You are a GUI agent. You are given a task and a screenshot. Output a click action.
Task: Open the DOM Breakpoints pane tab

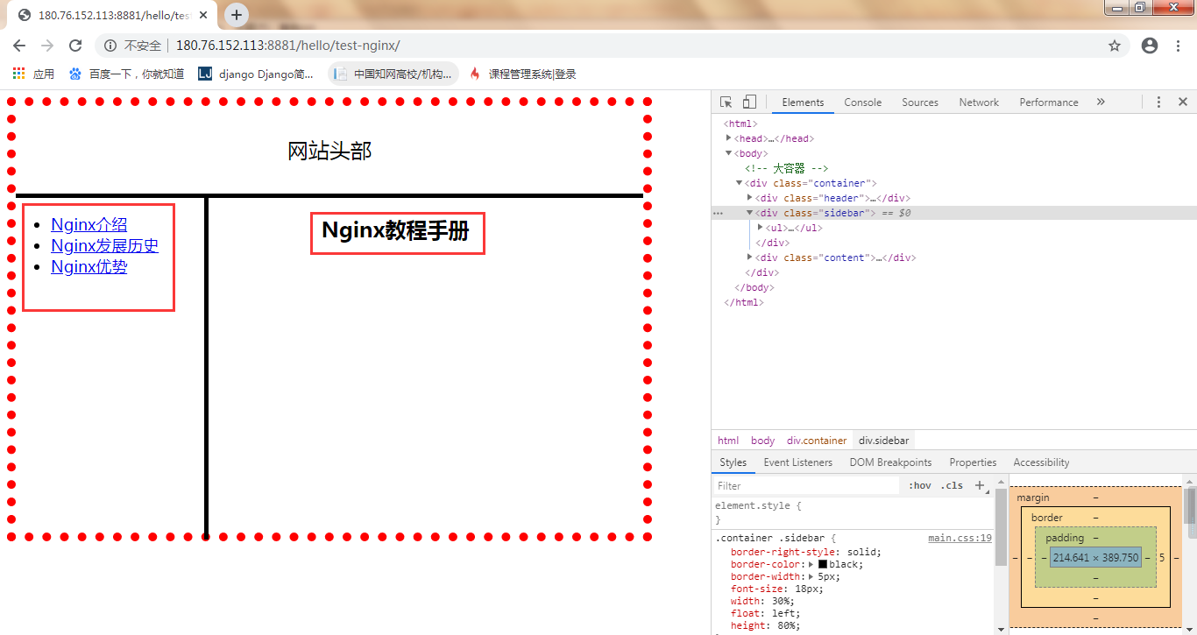click(890, 462)
